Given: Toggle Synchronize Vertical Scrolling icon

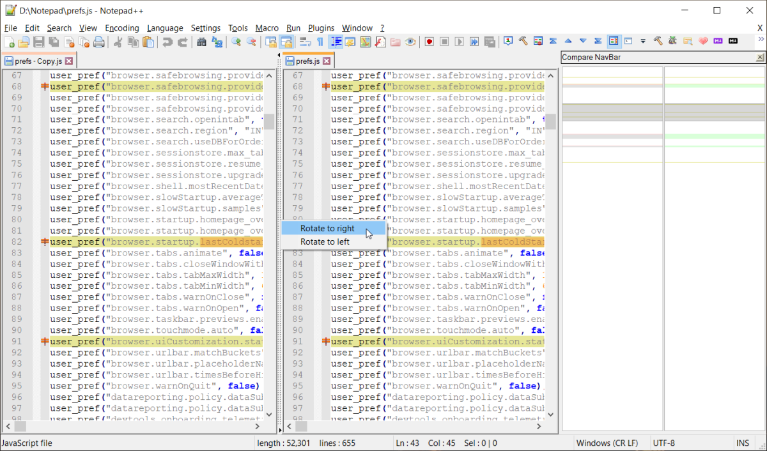Looking at the screenshot, I should pos(272,42).
